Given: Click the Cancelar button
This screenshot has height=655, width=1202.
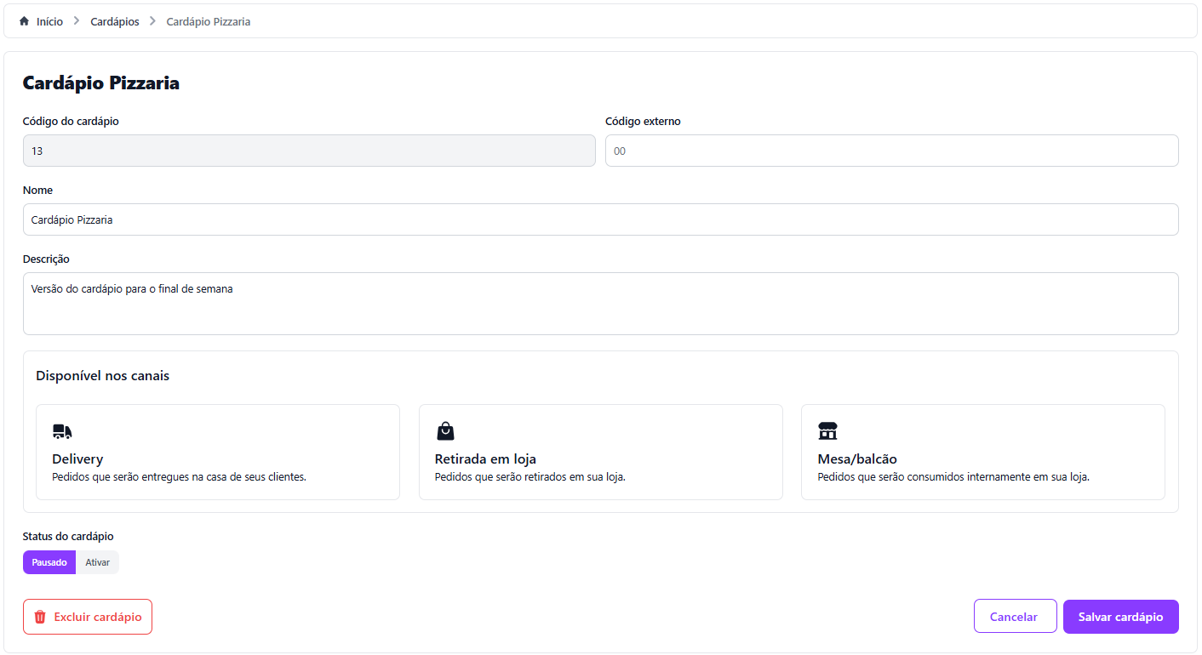Looking at the screenshot, I should click(x=1015, y=617).
